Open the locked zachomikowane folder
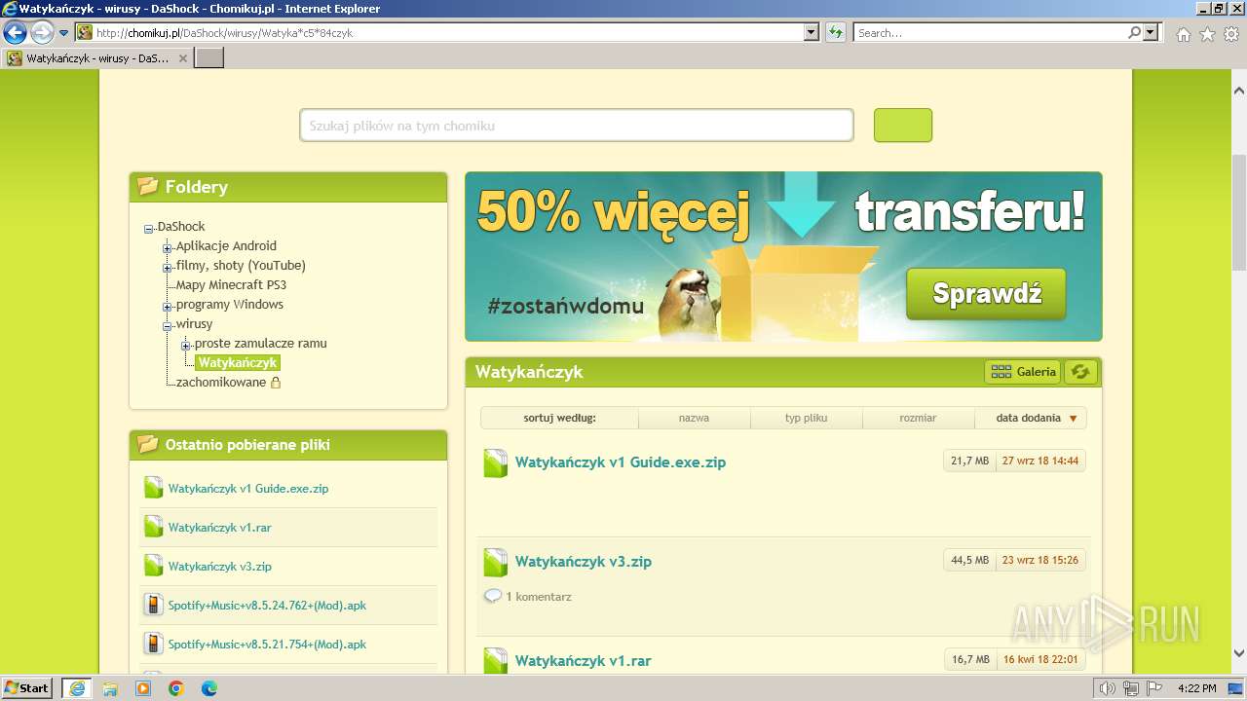Screen dimensions: 1247x701 tap(221, 382)
